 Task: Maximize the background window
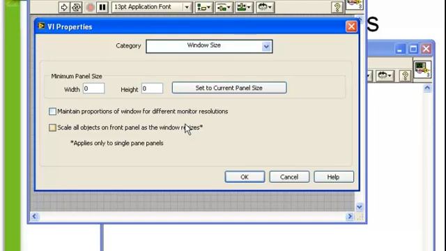(x=413, y=49)
